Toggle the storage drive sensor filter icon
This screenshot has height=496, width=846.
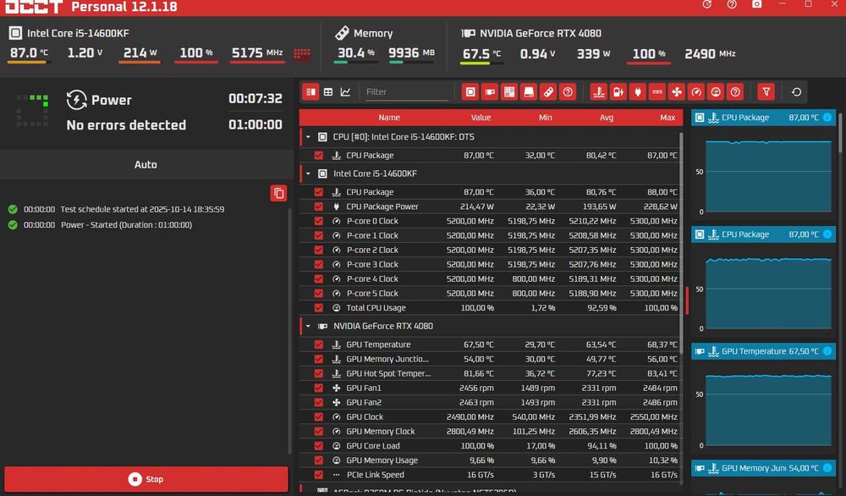click(x=529, y=91)
